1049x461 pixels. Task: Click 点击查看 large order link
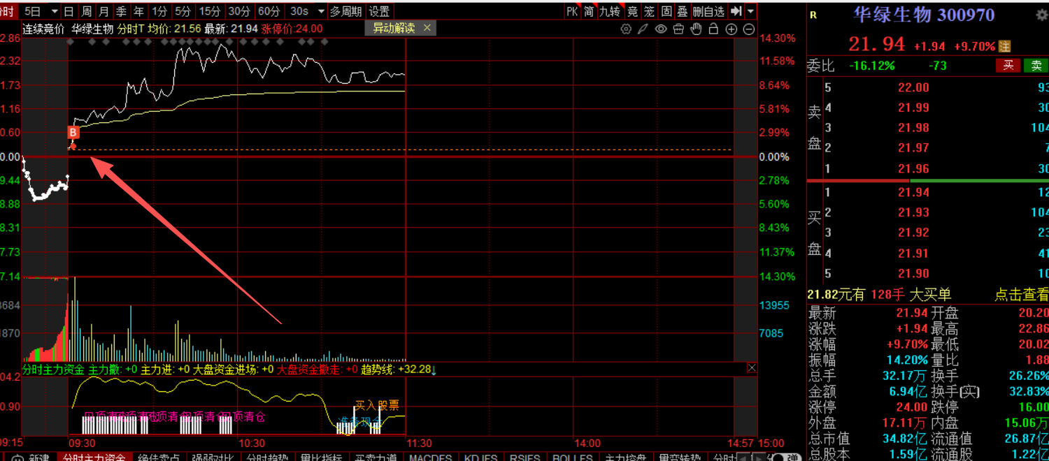pos(1022,295)
